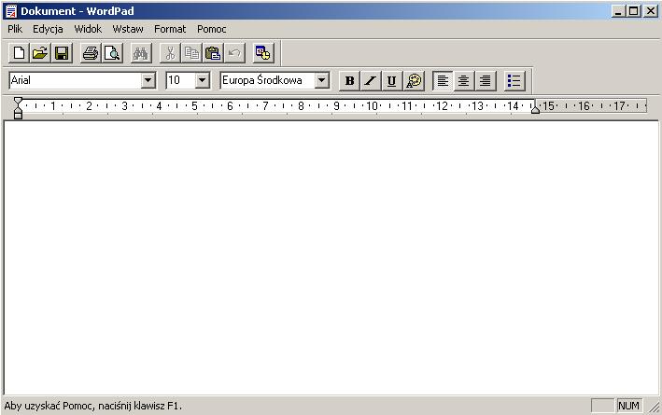Click into the font size field showing 10
662x415 pixels.
[181, 80]
